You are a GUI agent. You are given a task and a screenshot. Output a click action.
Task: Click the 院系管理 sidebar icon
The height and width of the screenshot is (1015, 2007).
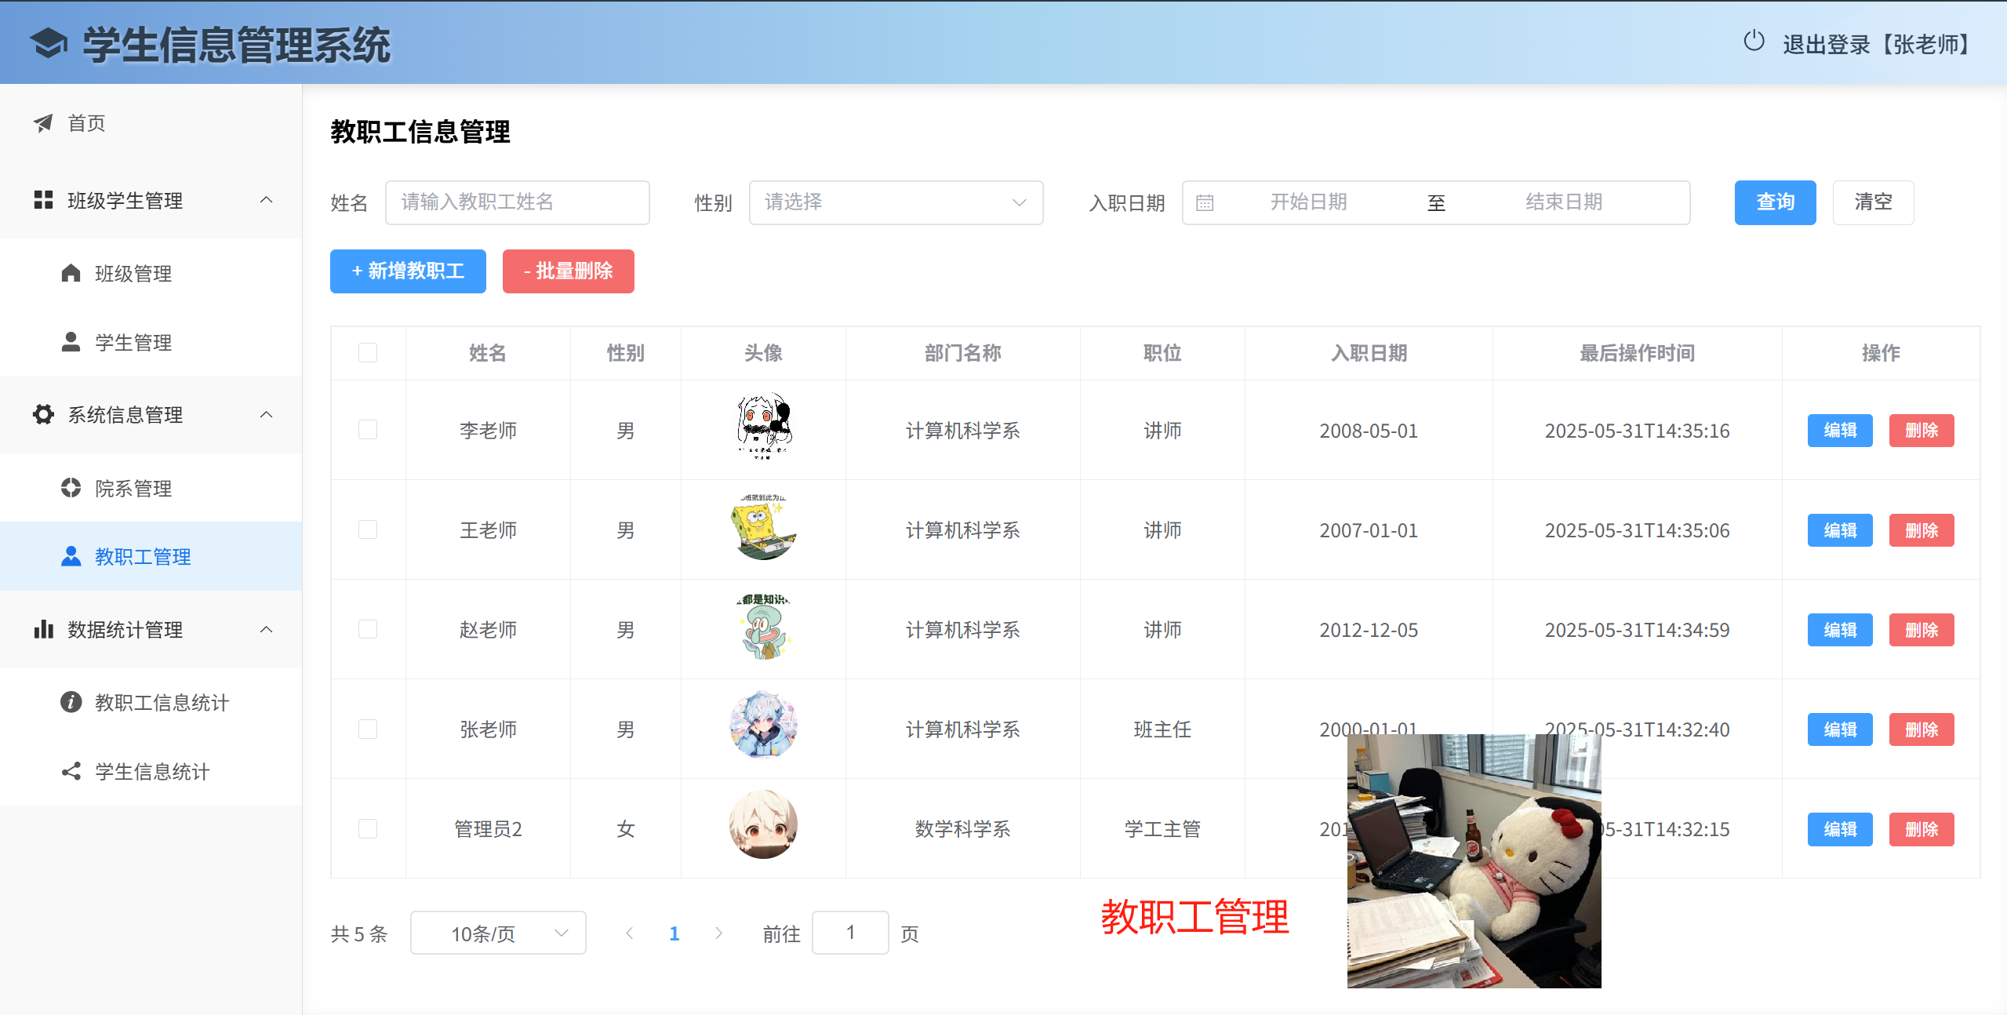pyautogui.click(x=71, y=488)
